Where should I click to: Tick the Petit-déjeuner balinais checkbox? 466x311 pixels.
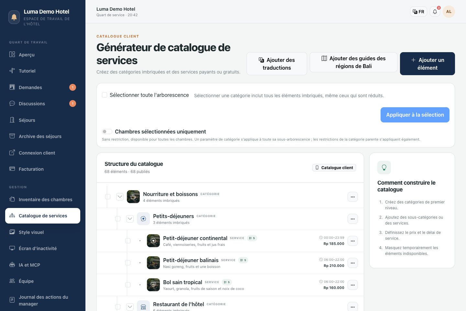coord(128,263)
